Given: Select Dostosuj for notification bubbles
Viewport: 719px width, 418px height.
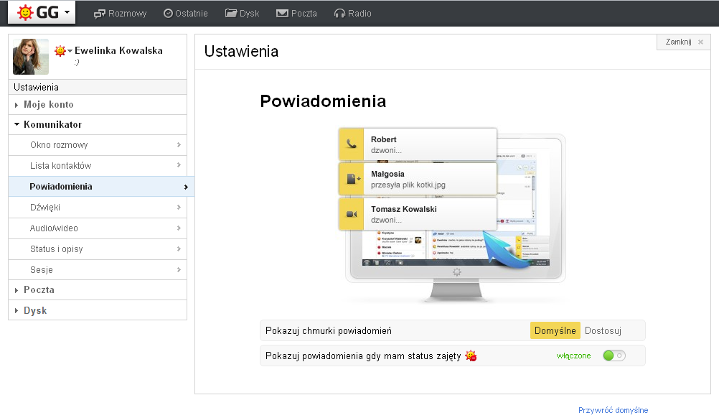Looking at the screenshot, I should 603,331.
